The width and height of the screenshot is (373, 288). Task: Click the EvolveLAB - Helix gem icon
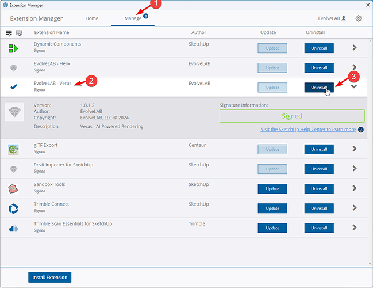click(x=13, y=69)
